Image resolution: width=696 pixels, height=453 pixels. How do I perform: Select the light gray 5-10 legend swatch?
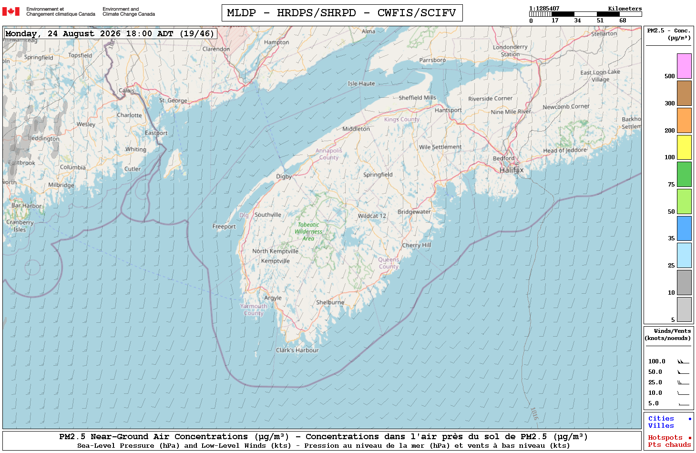point(684,309)
